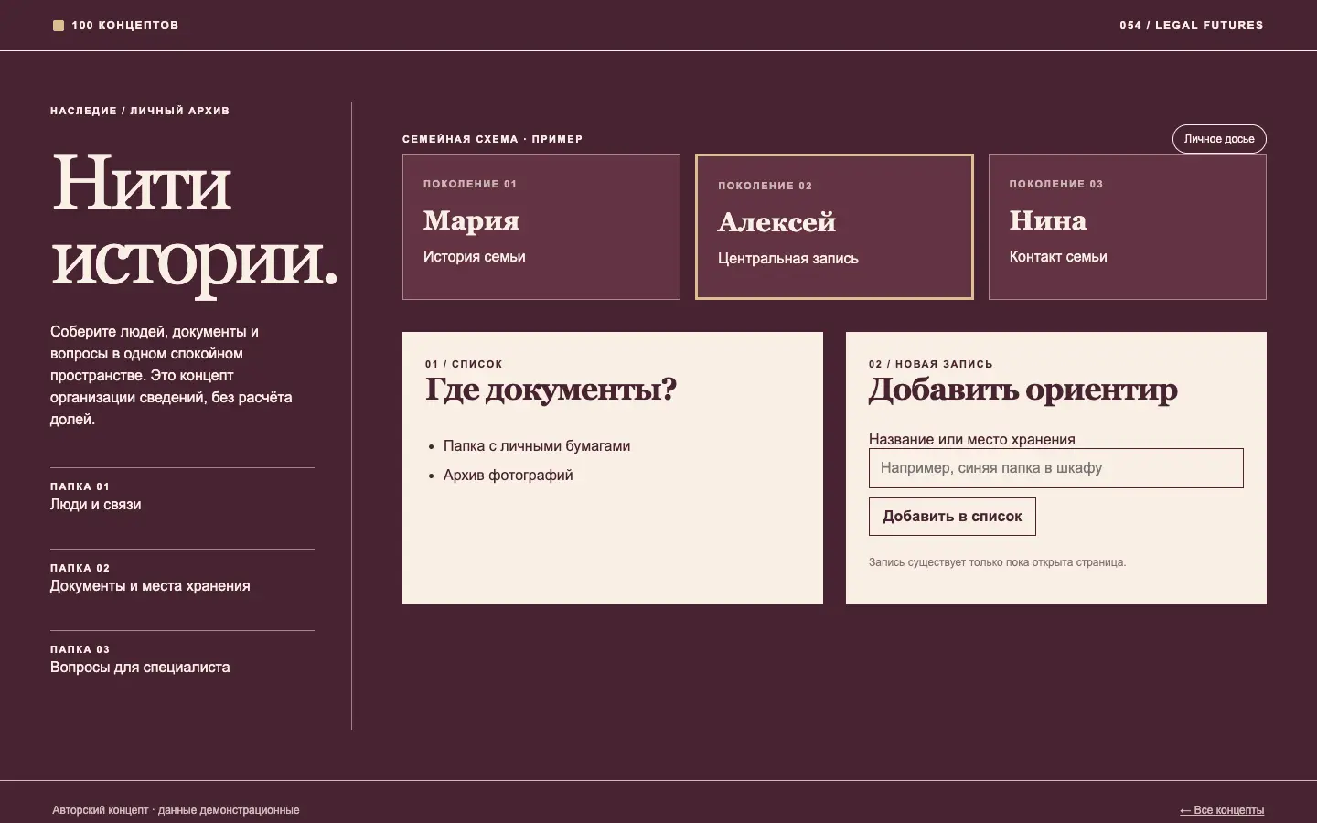
Task: Focus the Название или место хранения input
Action: point(1056,468)
